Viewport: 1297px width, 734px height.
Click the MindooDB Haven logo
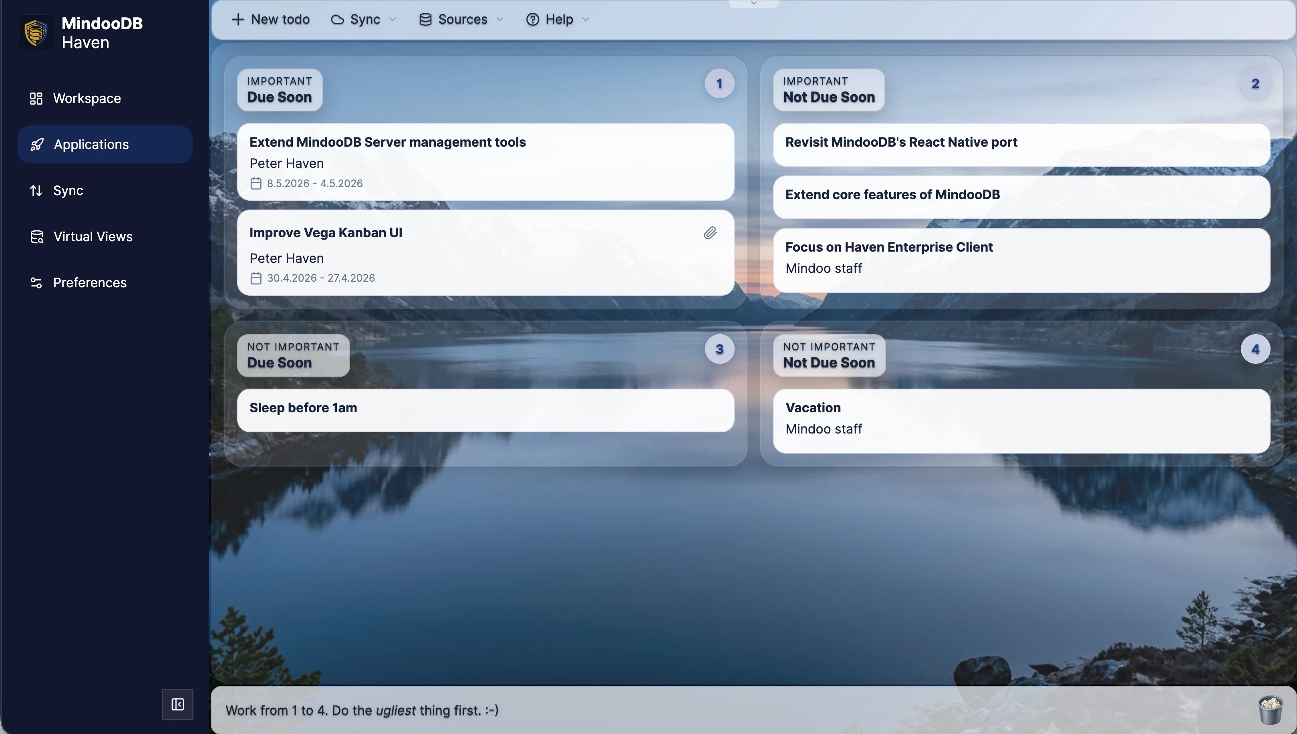(x=35, y=32)
